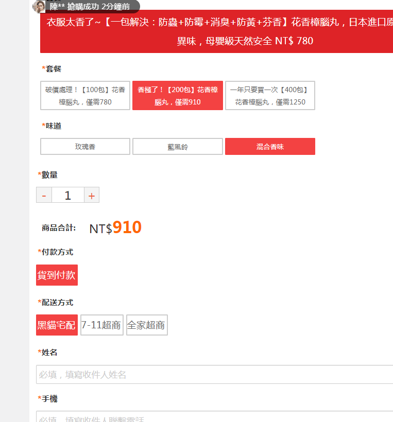Click the 商品合計 label
393x422 pixels.
tap(59, 228)
